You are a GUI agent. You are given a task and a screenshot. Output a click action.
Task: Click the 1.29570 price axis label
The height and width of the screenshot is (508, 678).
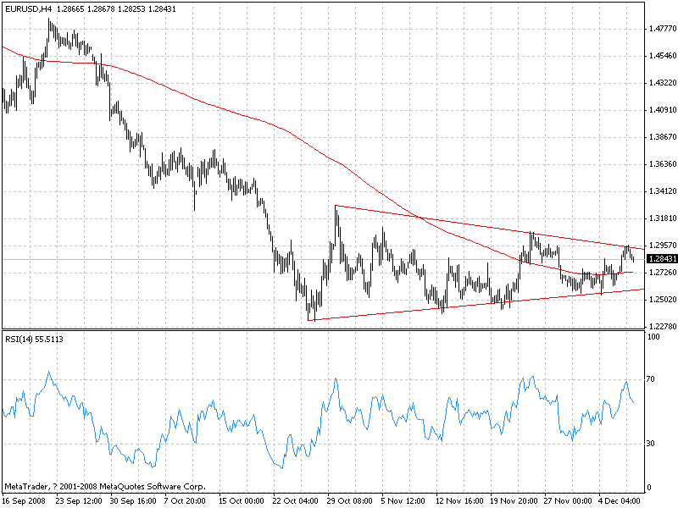663,245
